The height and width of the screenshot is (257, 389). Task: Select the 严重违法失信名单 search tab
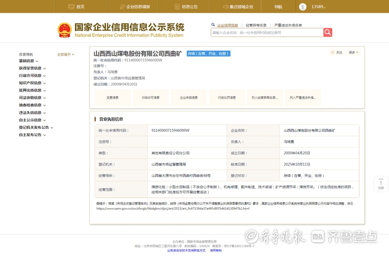288,25
